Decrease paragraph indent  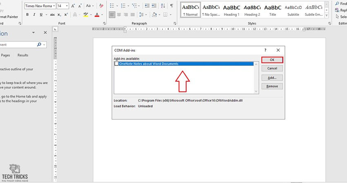tap(147, 6)
